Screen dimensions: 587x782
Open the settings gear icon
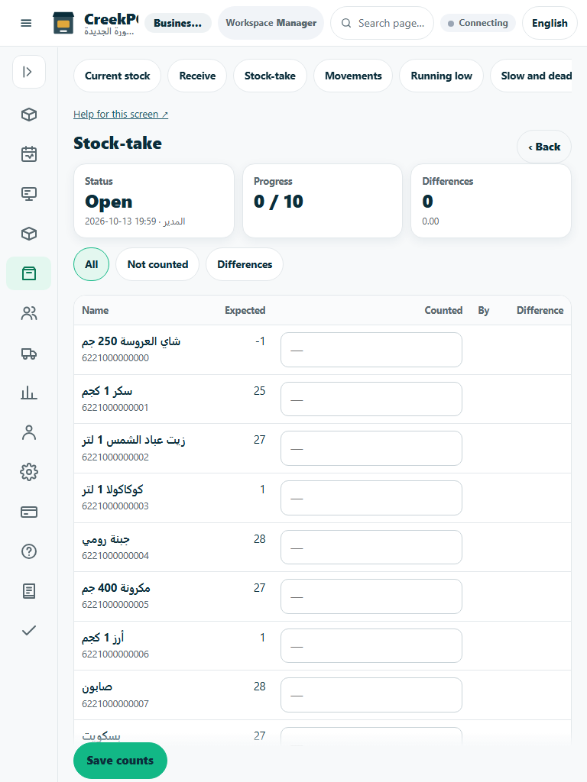point(29,472)
